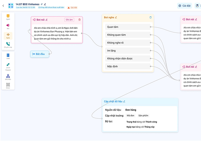201x142 pixels.
Task: Edit name of Bot nói node with Ghi âm
Action: tap(47, 20)
